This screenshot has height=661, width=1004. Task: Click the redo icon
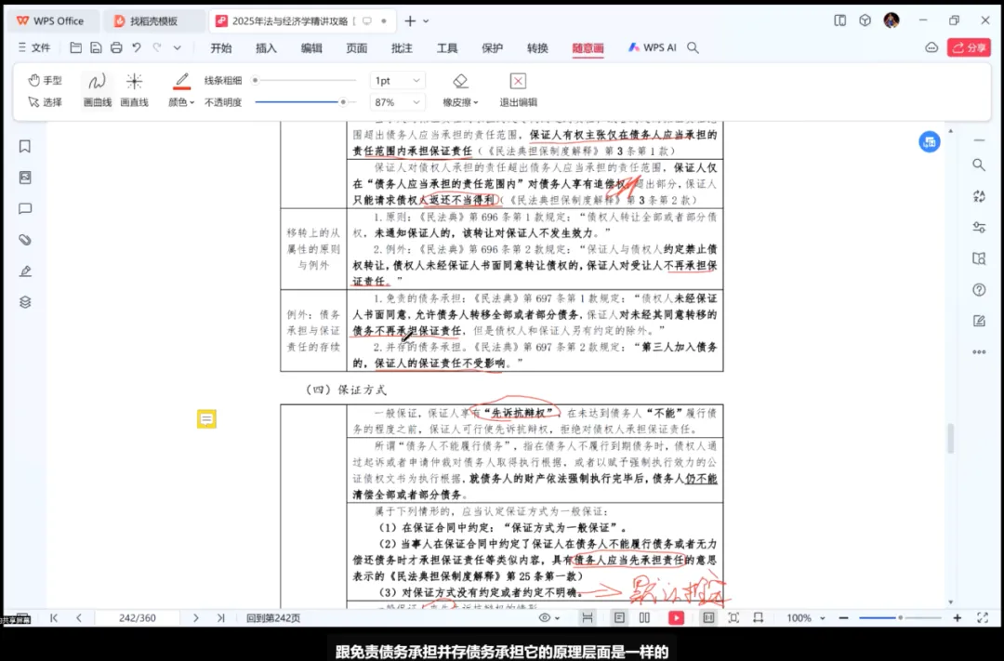pyautogui.click(x=157, y=47)
